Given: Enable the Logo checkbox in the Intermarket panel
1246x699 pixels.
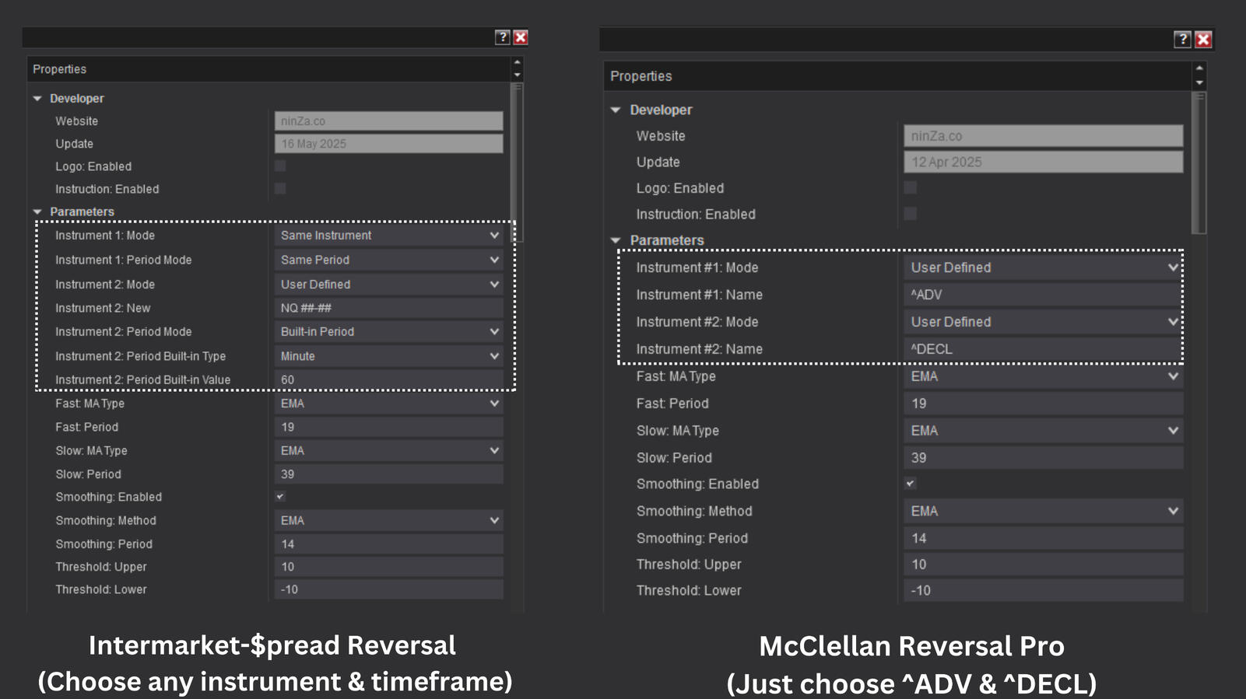Looking at the screenshot, I should coord(280,166).
